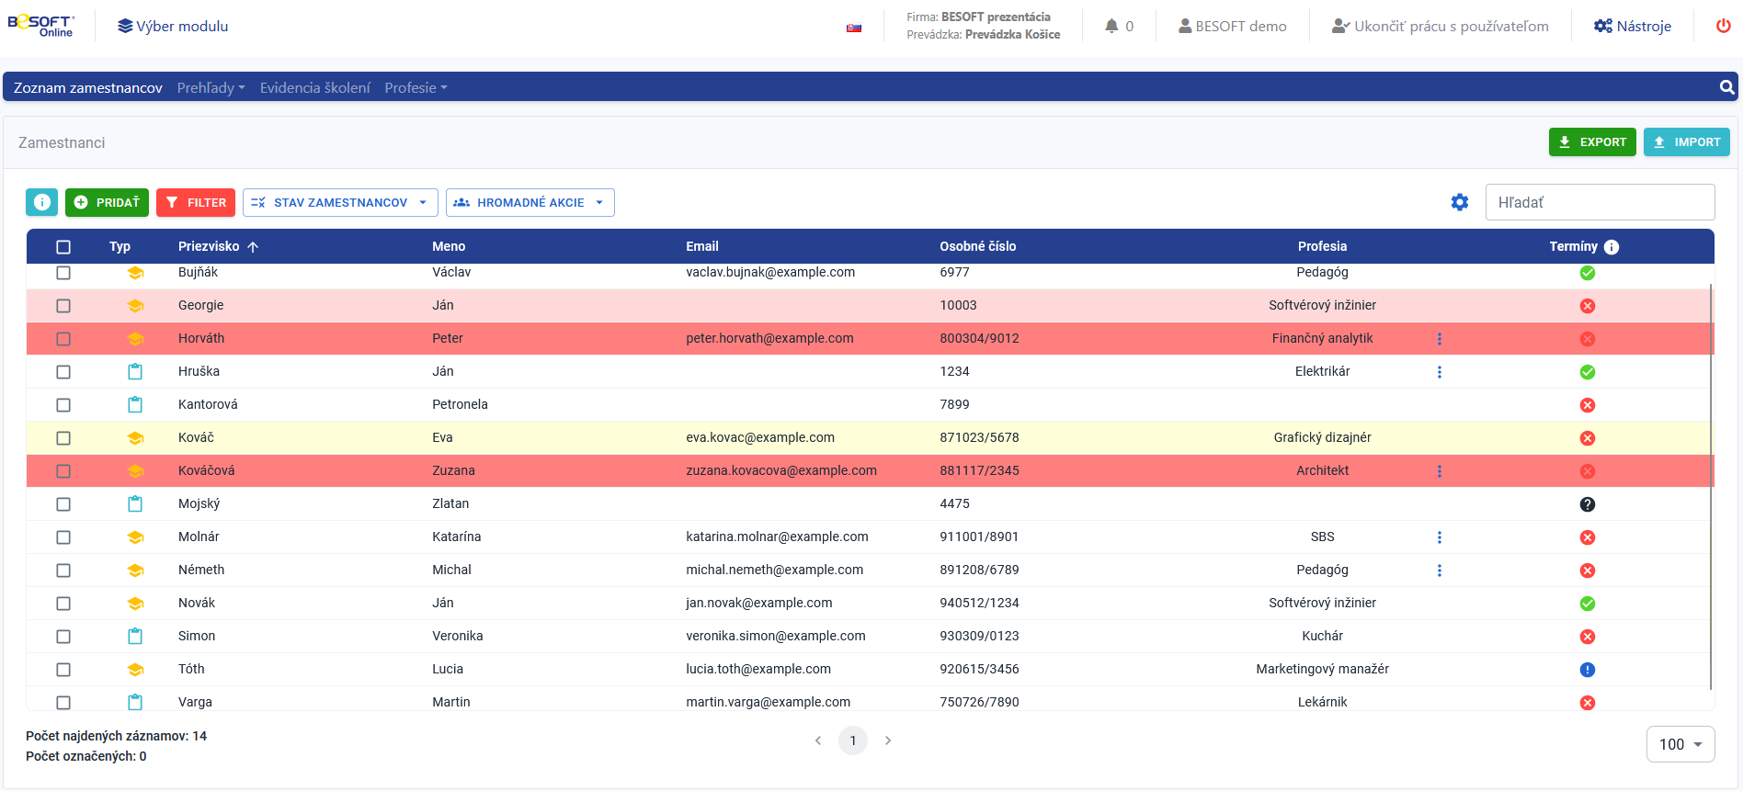Click the blue info icon button
This screenshot has width=1743, height=791.
click(x=41, y=202)
